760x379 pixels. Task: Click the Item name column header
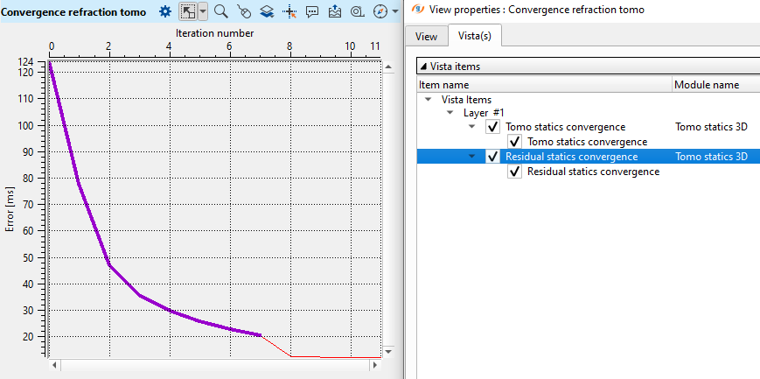coord(544,85)
